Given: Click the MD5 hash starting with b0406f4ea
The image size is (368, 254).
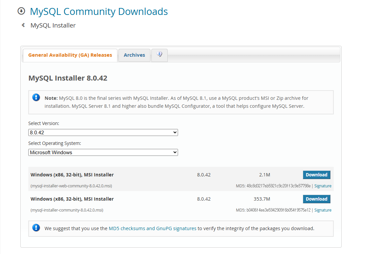Looking at the screenshot, I should tap(278, 210).
